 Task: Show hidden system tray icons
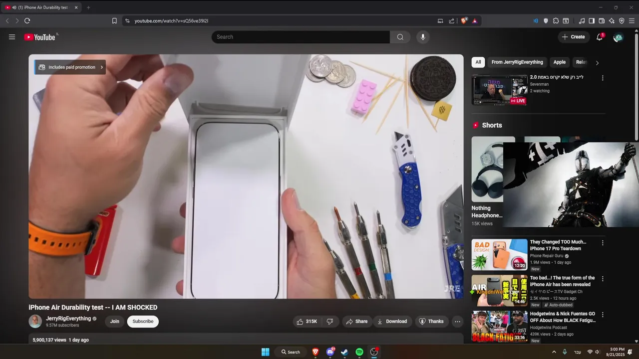tap(554, 352)
